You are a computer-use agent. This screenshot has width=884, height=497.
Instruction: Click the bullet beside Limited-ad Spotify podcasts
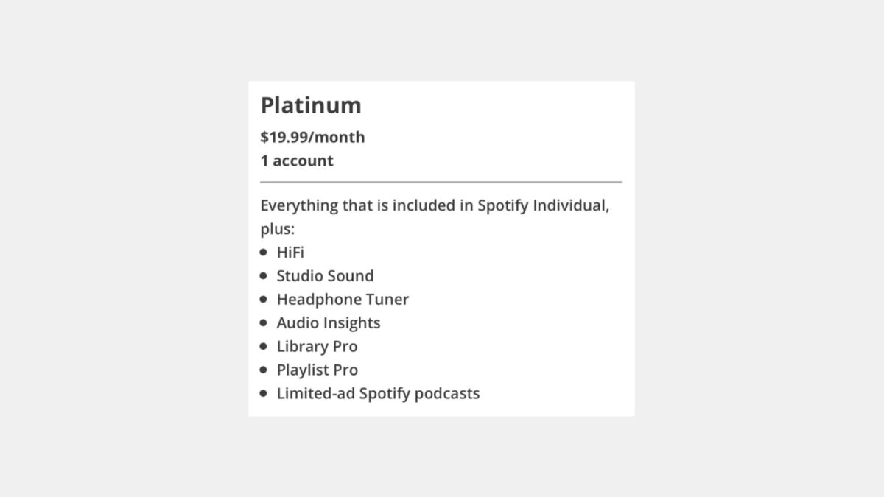(x=264, y=393)
